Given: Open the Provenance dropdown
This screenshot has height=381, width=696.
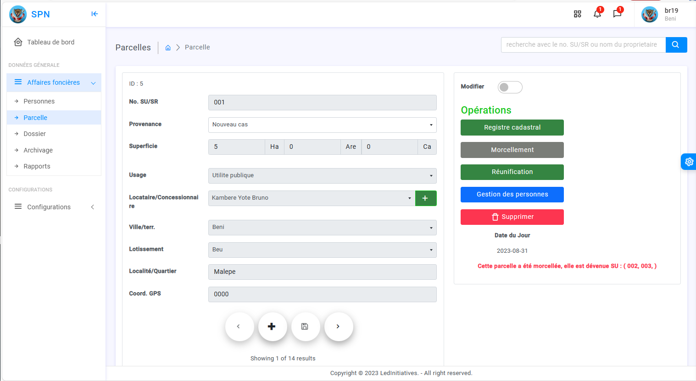Looking at the screenshot, I should tap(322, 125).
